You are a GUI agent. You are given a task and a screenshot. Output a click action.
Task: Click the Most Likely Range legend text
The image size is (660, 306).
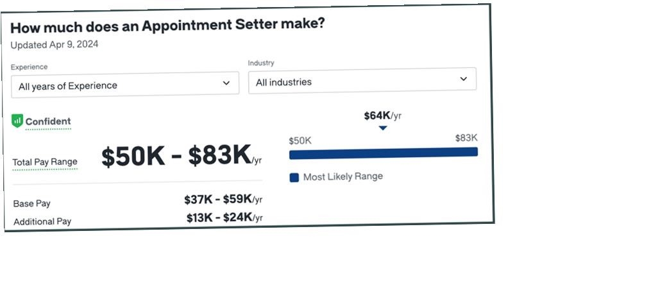[343, 176]
